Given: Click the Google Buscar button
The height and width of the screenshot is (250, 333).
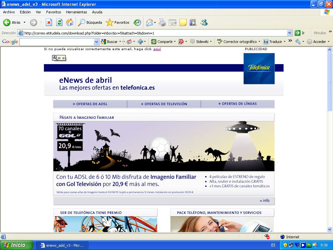Looking at the screenshot, I should point(109,42).
